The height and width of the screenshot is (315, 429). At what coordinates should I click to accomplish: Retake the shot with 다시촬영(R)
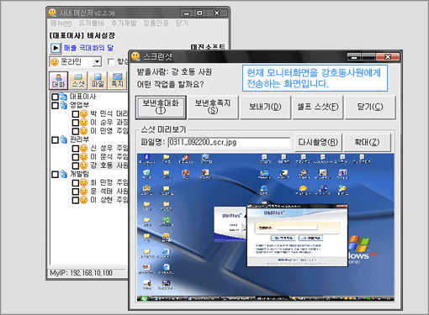click(x=318, y=142)
